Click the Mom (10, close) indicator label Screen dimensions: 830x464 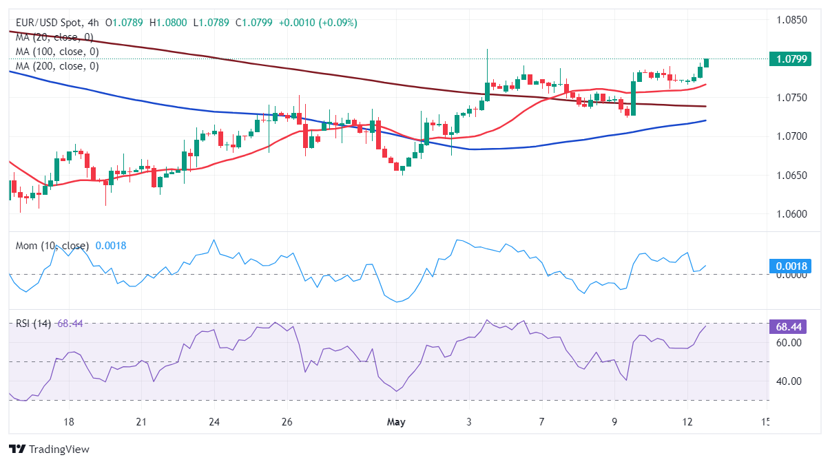point(52,246)
